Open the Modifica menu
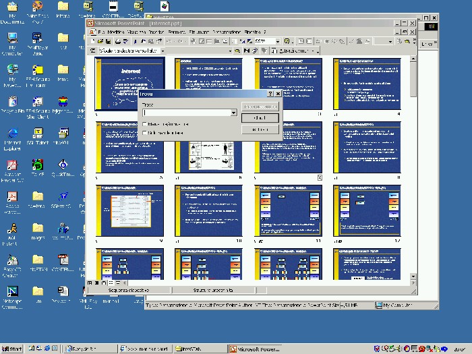Image resolution: width=472 pixels, height=354 pixels. pos(115,32)
